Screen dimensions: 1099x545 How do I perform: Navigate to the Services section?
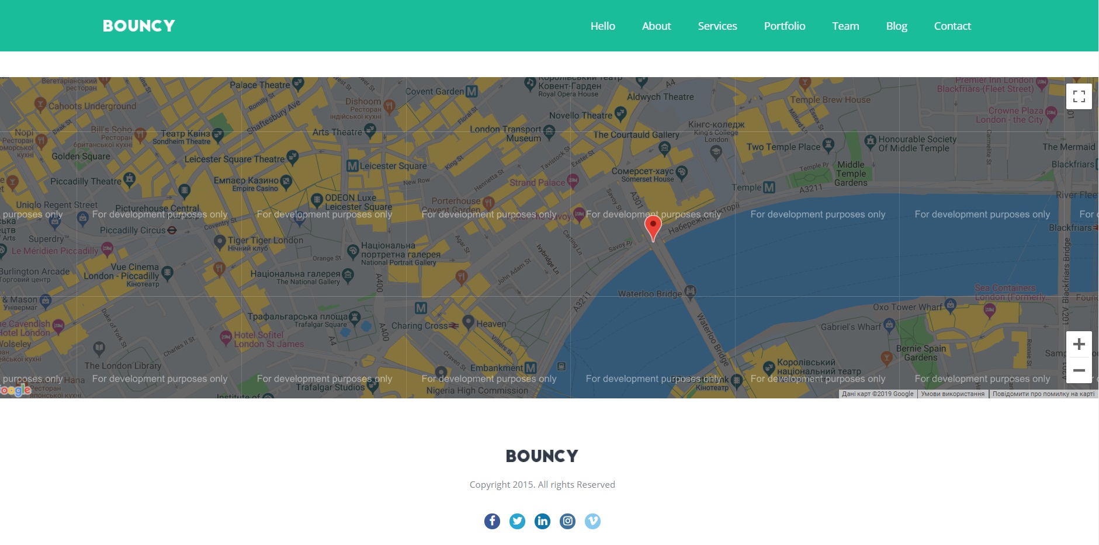(x=717, y=26)
